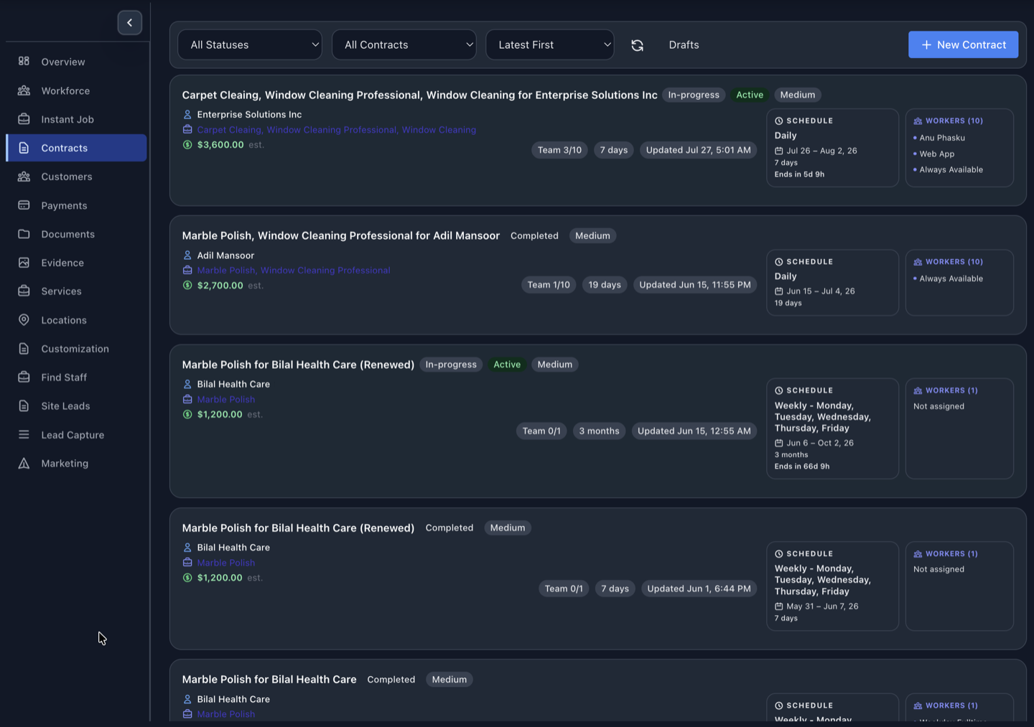Click the Services briefcase icon

24,291
